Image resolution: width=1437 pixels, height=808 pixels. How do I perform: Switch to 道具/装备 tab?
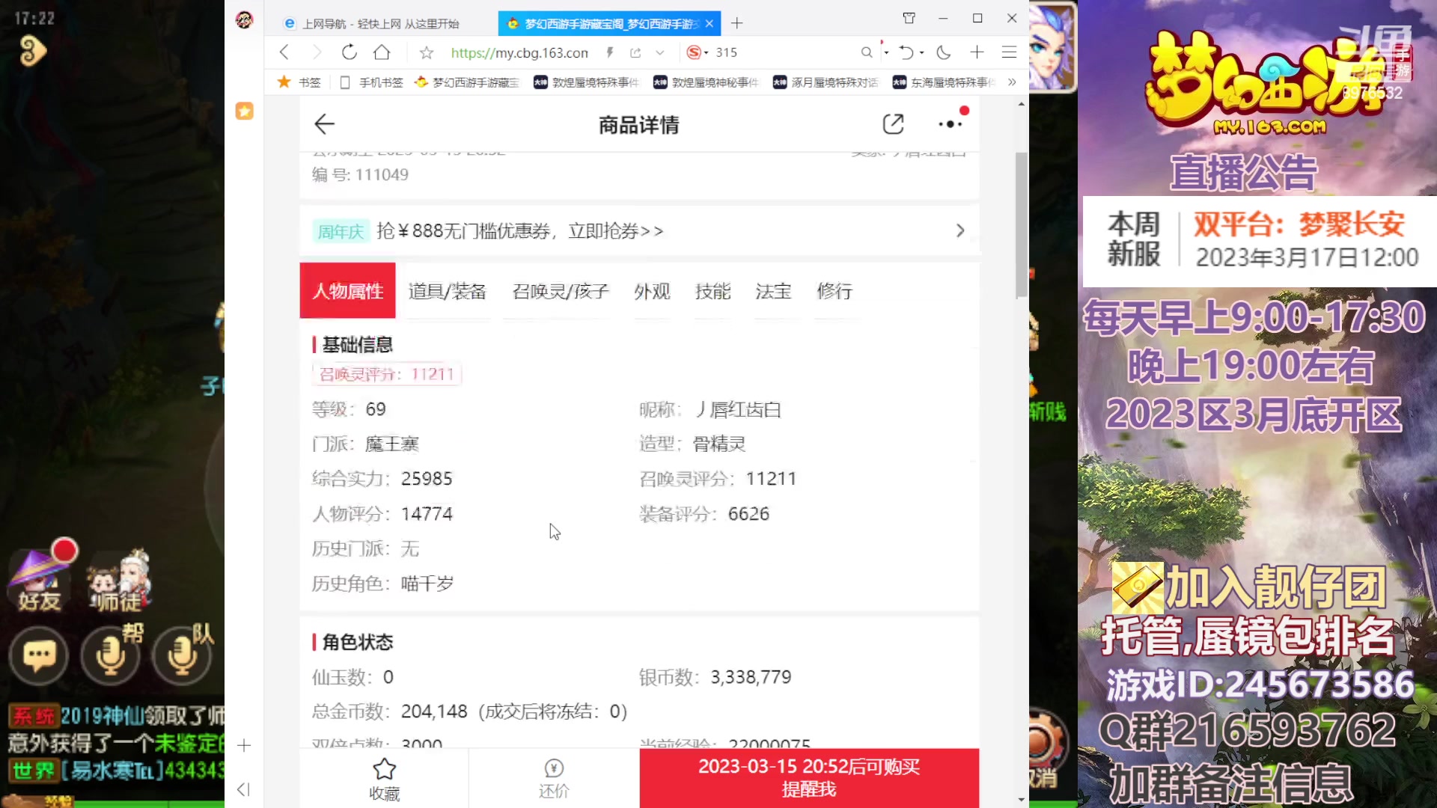tap(447, 291)
